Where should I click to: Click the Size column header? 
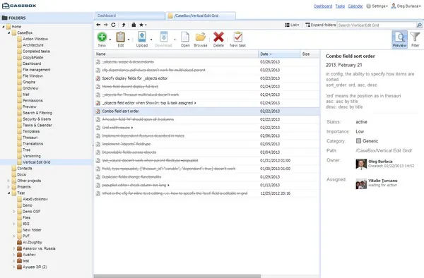point(310,54)
